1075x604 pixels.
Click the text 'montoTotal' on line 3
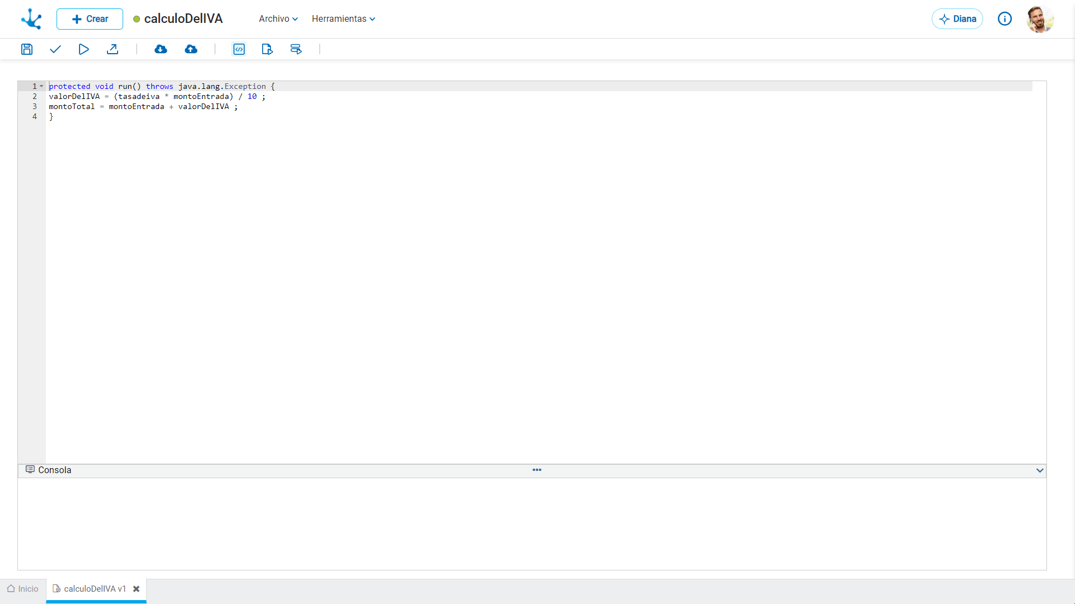pos(72,106)
